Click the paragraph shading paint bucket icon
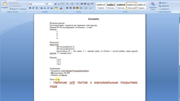Screen dimensions: 180x101 tap(86, 8)
